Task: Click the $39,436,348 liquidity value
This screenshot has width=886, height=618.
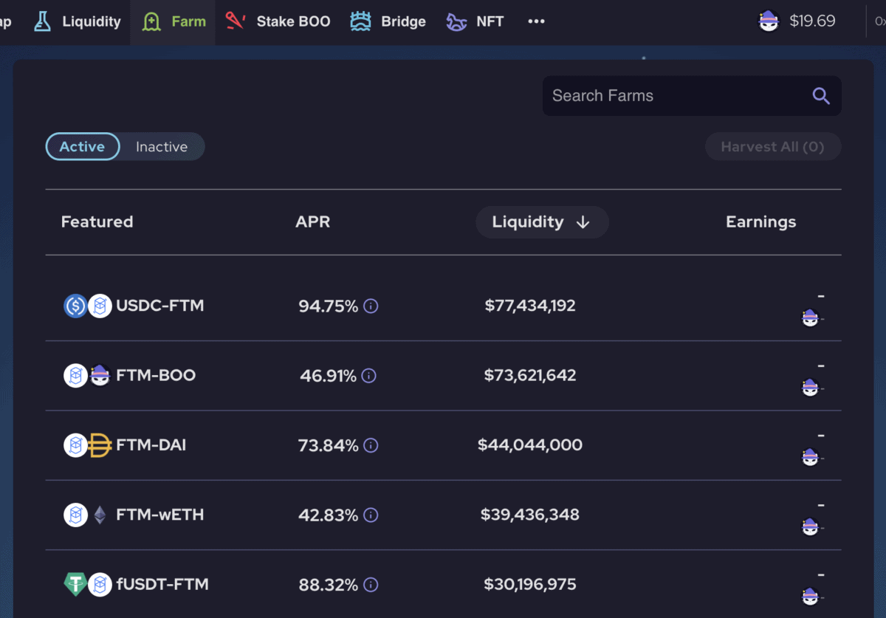Action: (530, 515)
